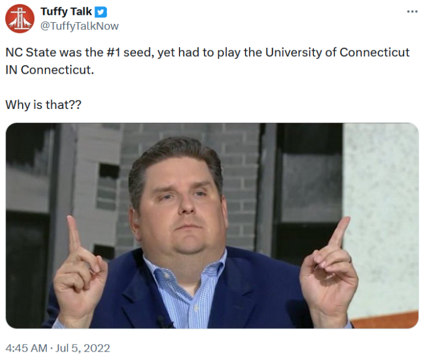Screen dimensions: 426x360
Task: Click the "Why is that??" text line
Action: tap(44, 105)
